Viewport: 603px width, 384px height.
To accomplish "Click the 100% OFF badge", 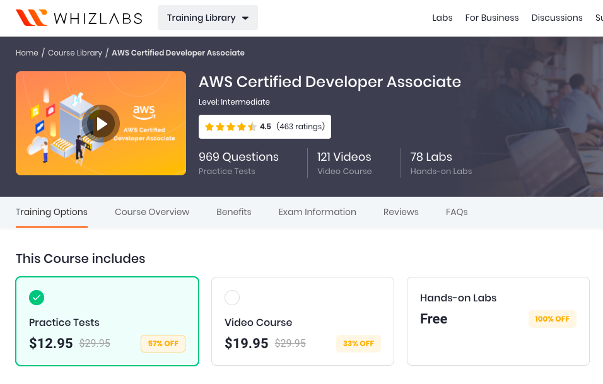I will tap(553, 319).
